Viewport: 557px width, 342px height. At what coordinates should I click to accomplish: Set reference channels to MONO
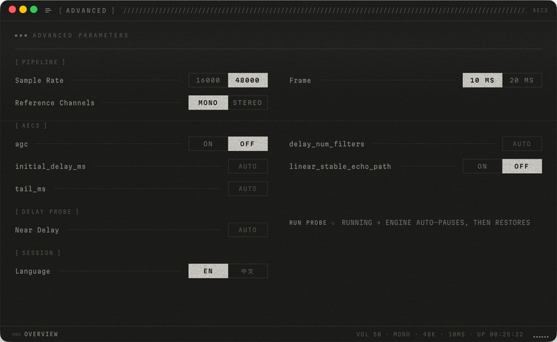pos(208,103)
